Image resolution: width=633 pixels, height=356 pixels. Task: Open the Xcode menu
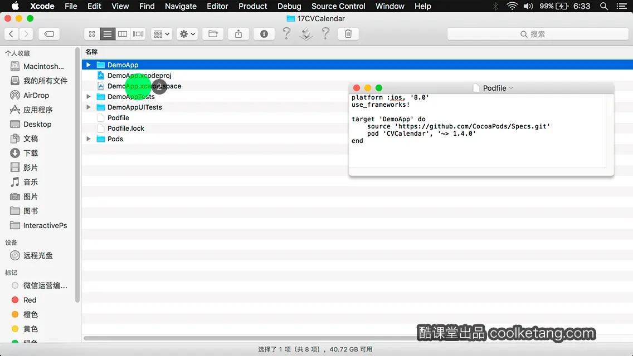pos(42,6)
